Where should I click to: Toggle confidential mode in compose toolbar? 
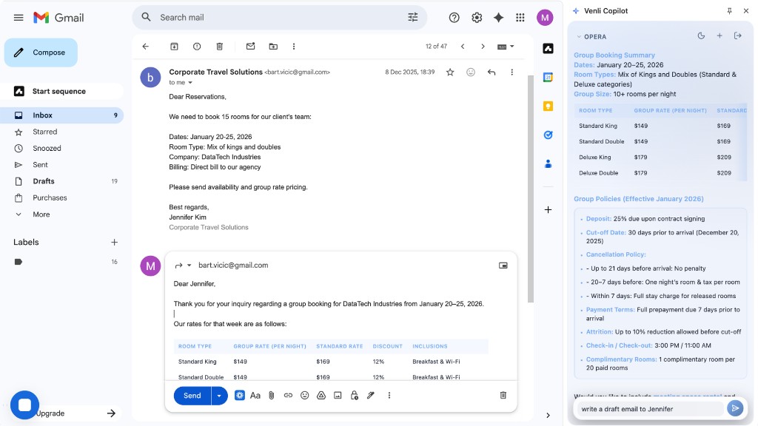pos(355,395)
